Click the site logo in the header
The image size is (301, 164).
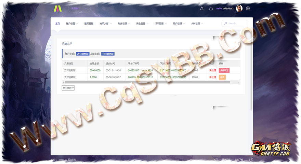tap(58, 9)
